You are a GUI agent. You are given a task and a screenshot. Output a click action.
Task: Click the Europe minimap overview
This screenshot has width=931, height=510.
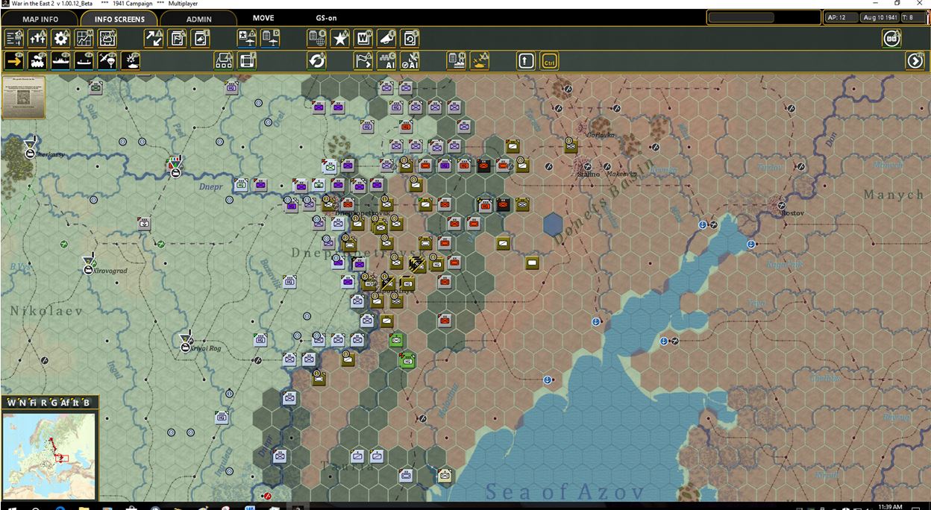tap(49, 456)
